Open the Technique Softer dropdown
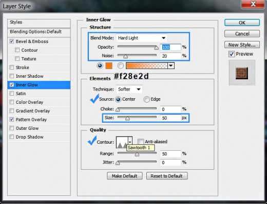This screenshot has width=267, height=204. [129, 89]
